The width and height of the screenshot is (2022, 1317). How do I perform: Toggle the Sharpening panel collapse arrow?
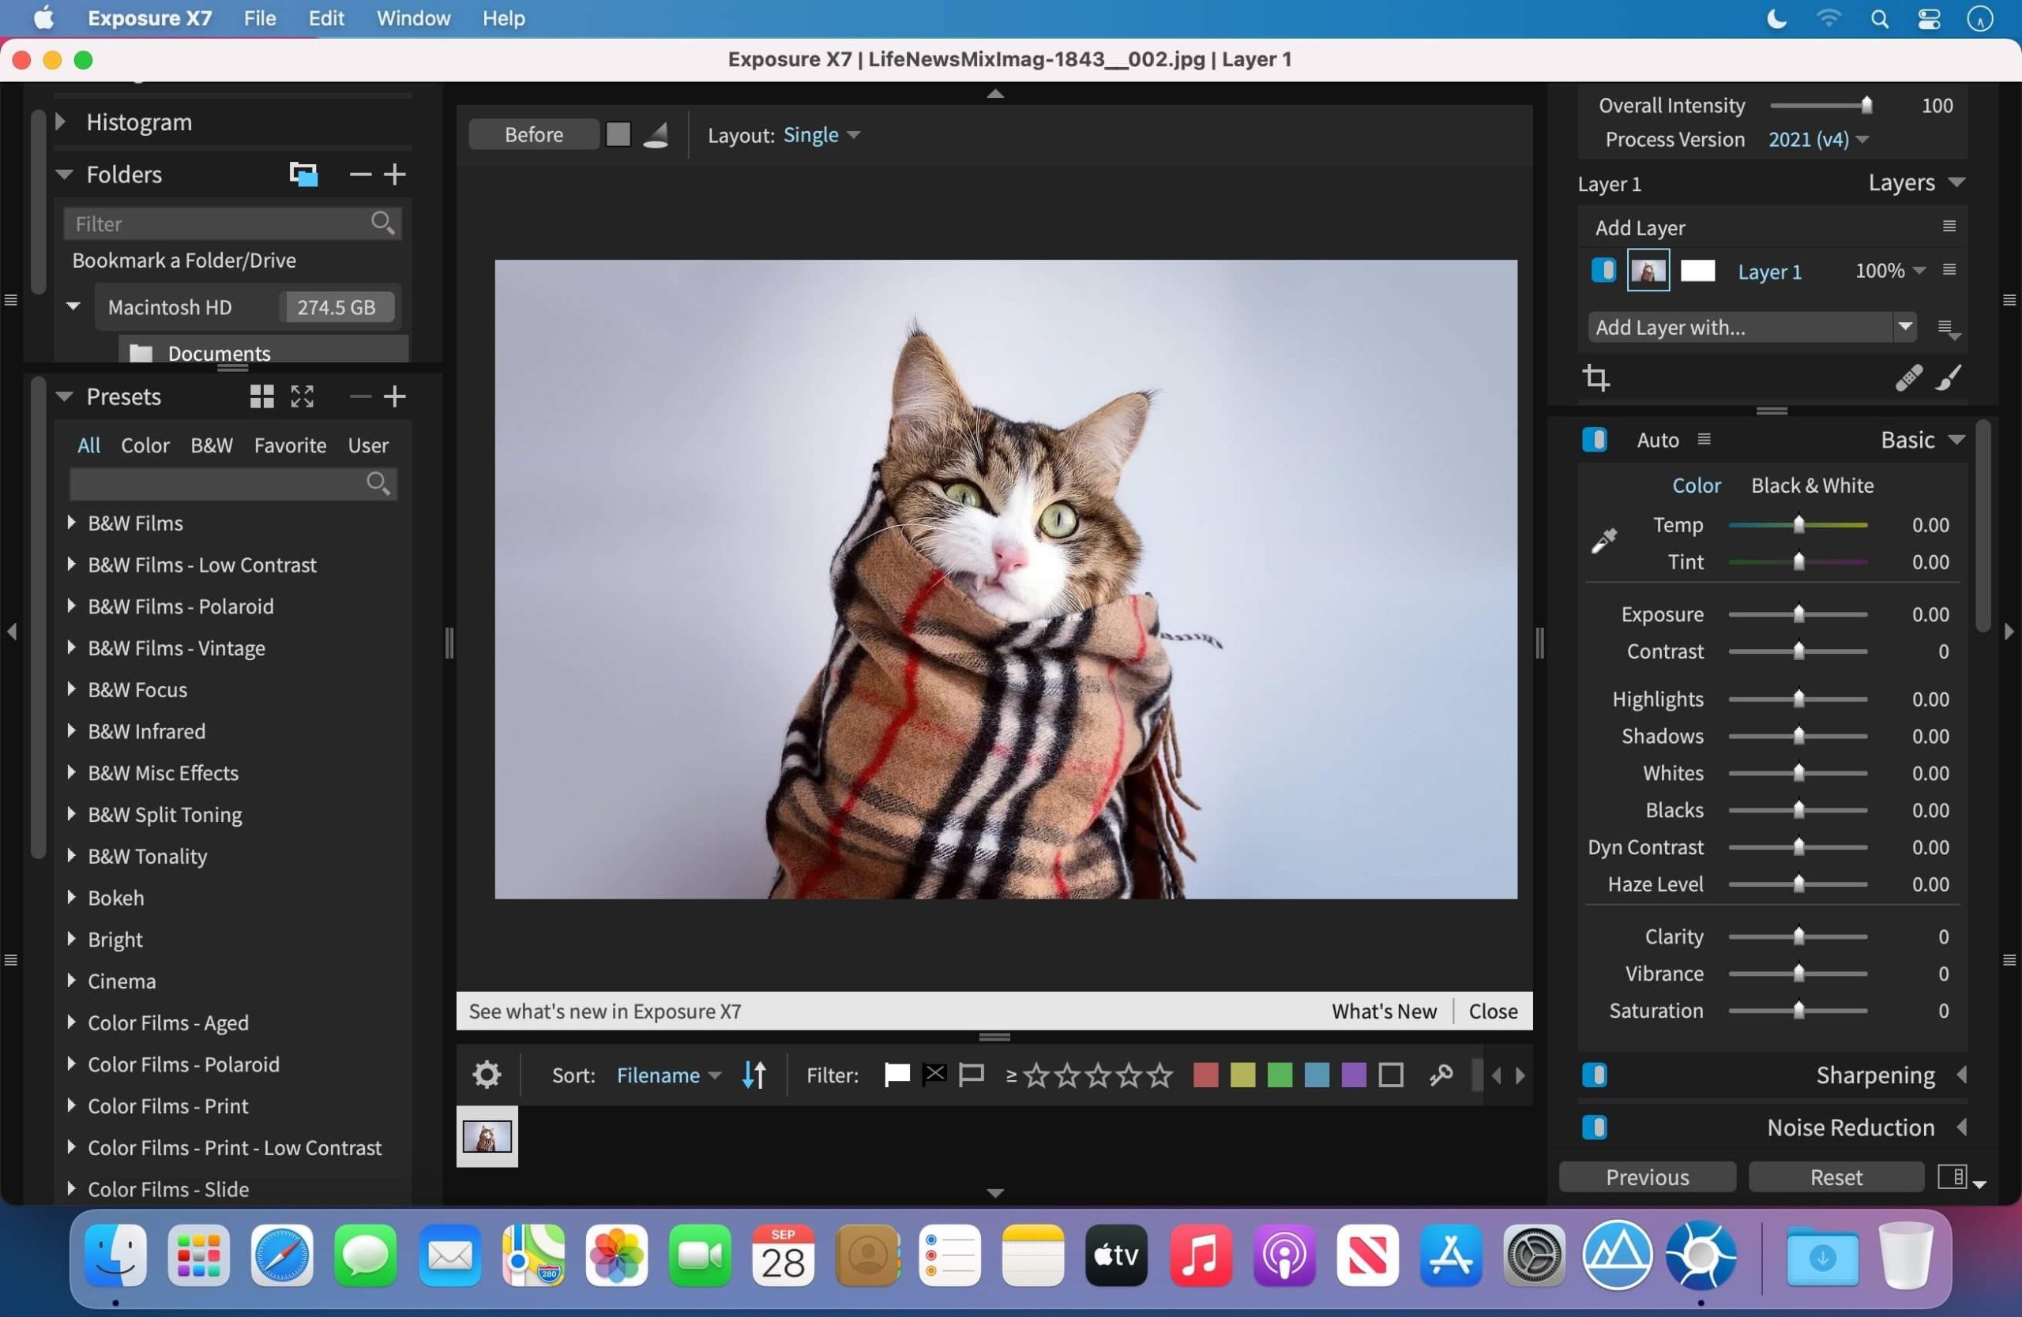1961,1074
